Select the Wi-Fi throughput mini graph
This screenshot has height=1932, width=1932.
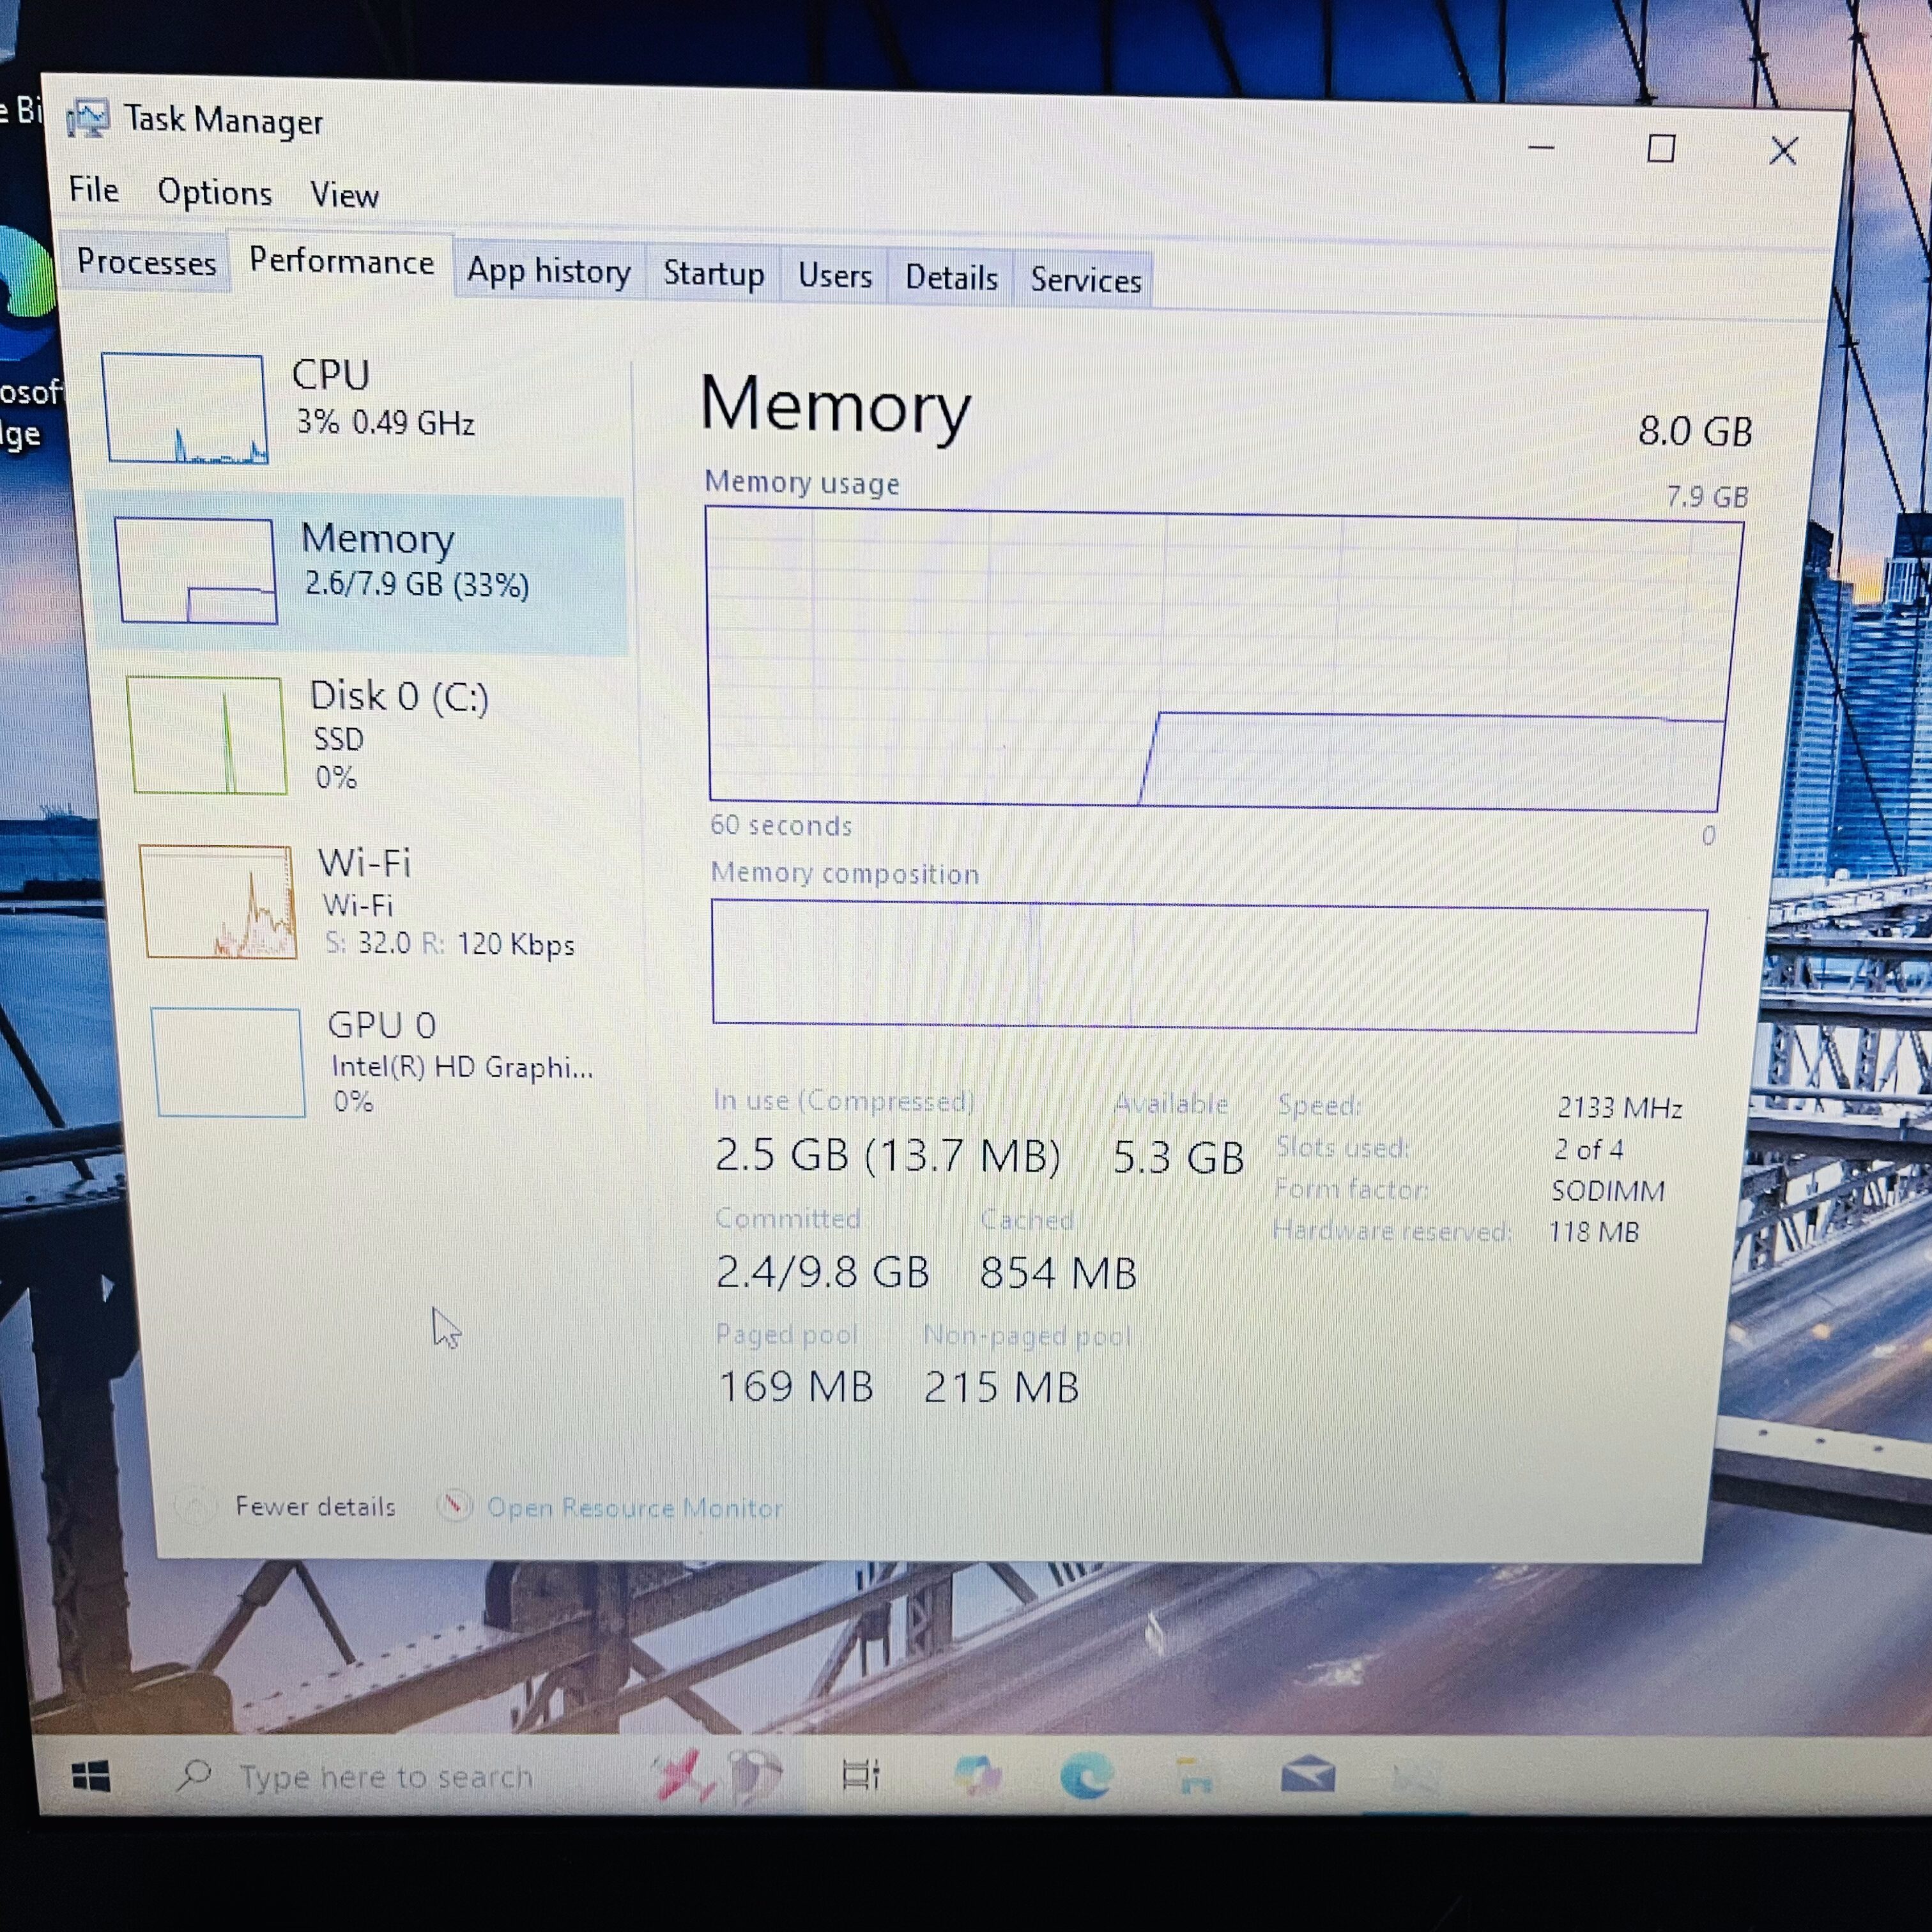coord(219,901)
